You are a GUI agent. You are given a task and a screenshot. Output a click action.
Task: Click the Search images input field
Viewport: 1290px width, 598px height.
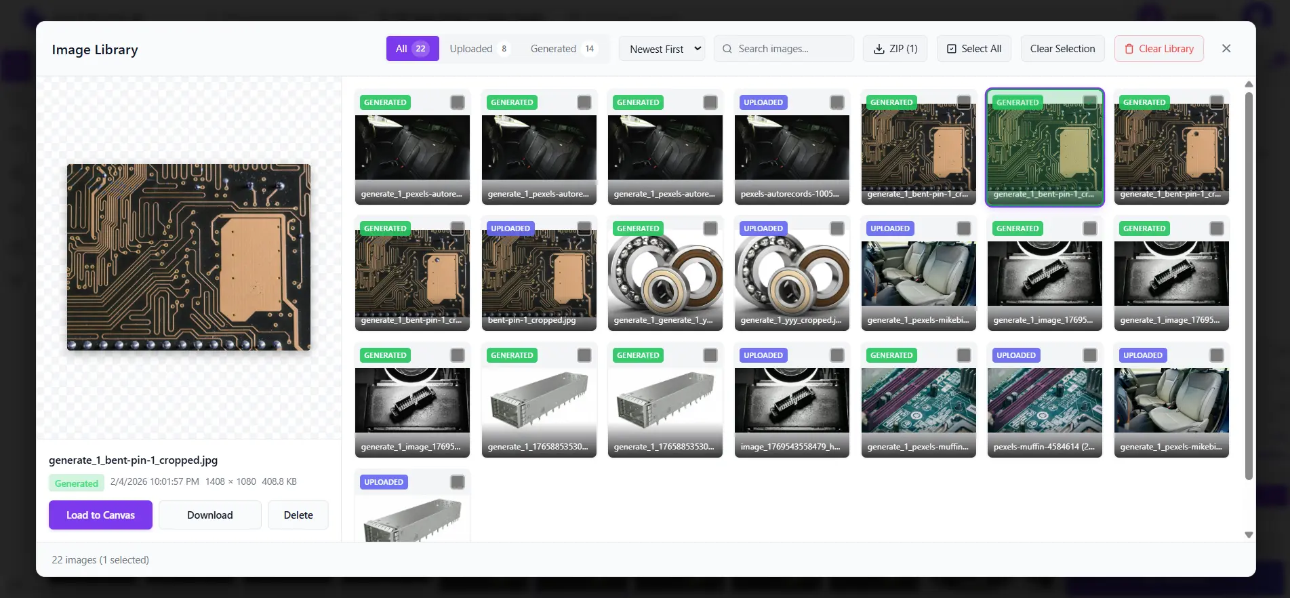pyautogui.click(x=790, y=49)
